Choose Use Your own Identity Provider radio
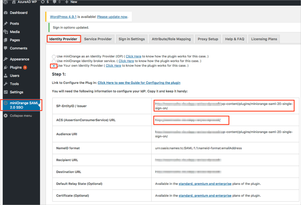301x205 pixels. 54,66
